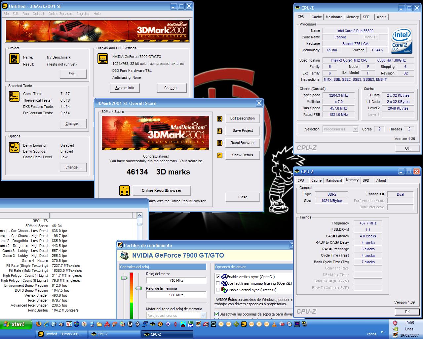Click the Selected Tests checklist icon
Viewport: 423px width, 339px height.
pyautogui.click(x=14, y=96)
